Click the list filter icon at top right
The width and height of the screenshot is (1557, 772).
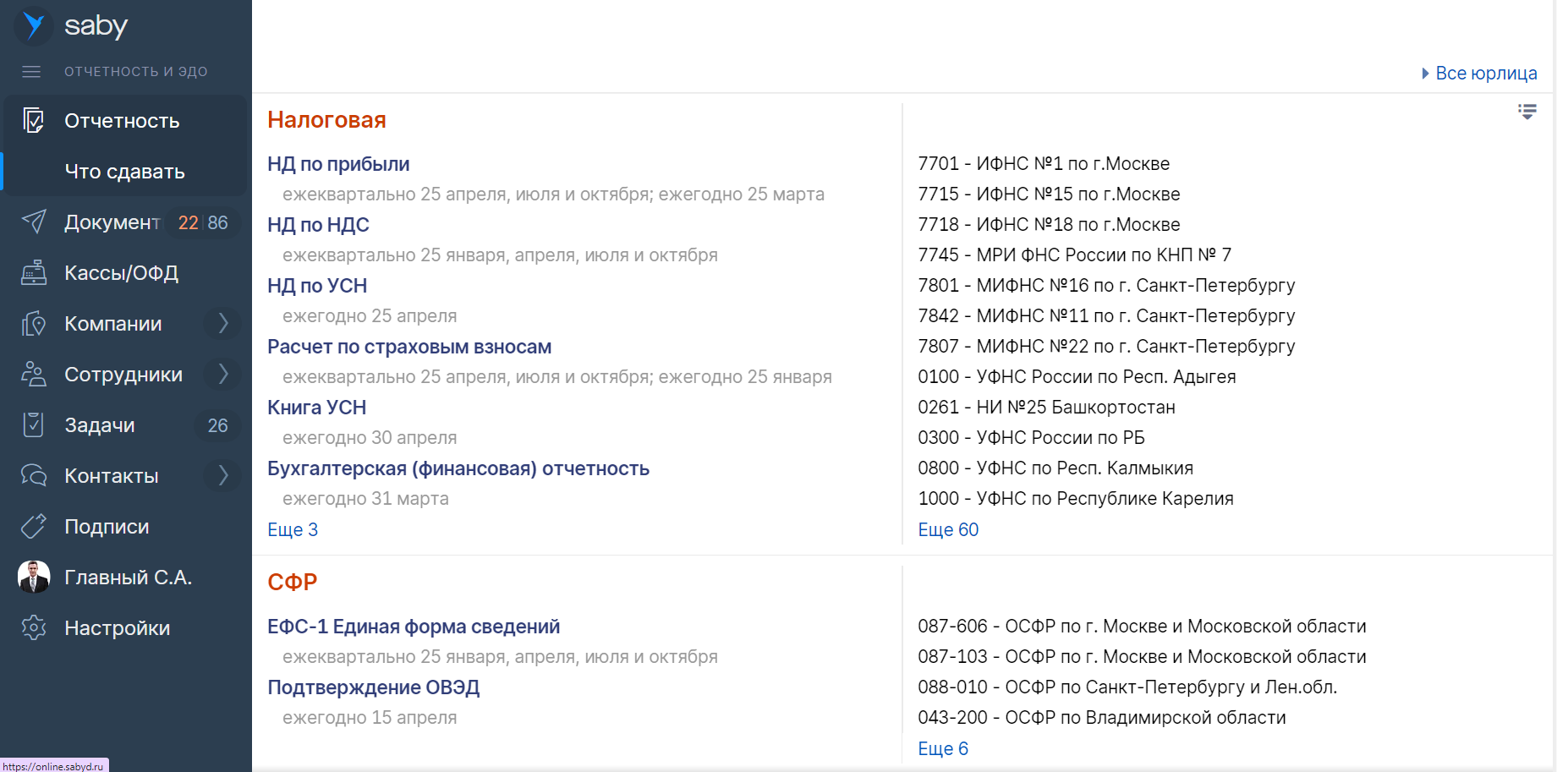point(1527,112)
